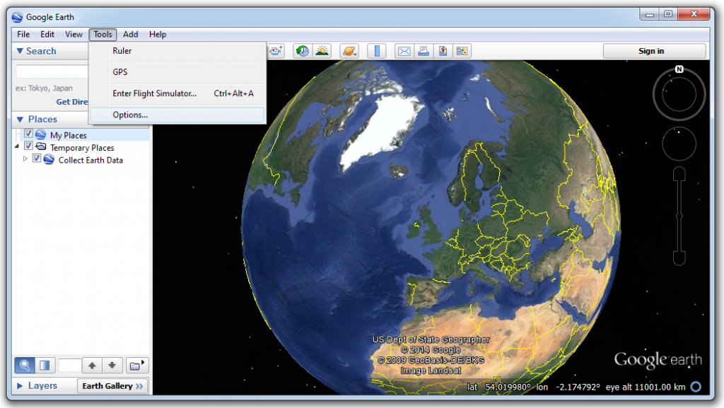The height and width of the screenshot is (408, 724).
Task: Toggle the Collect Earth Data checkbox
Action: tap(37, 159)
